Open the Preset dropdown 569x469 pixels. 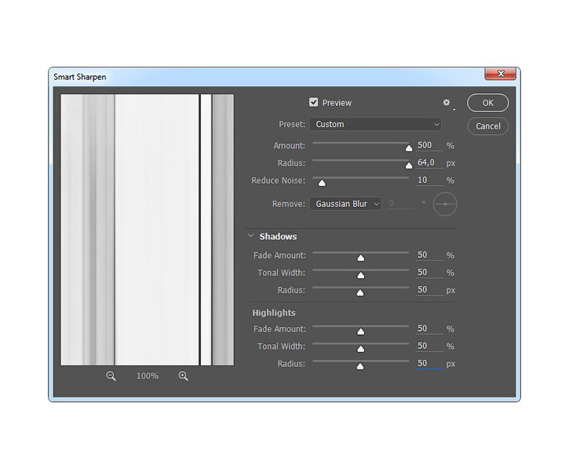[x=375, y=124]
